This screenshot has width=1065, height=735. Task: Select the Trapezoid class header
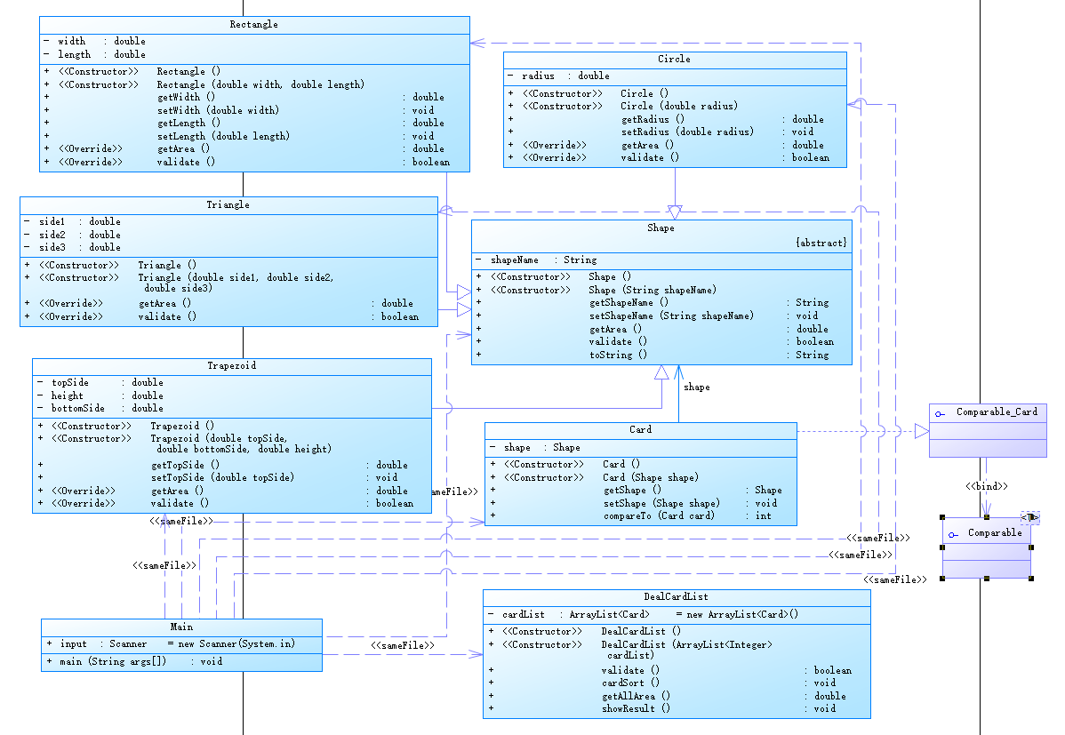[x=232, y=366]
